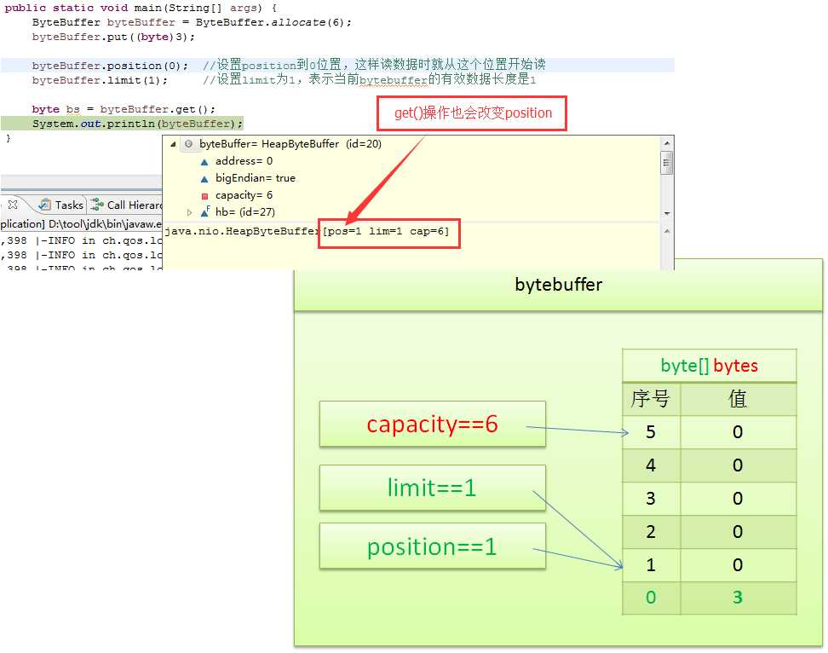Click the bytebuffer diagram title
The image size is (828, 653).
click(558, 285)
